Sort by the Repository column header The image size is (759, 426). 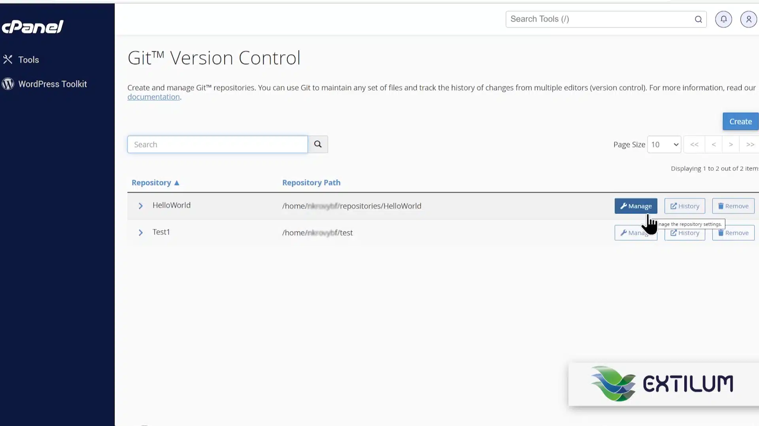pyautogui.click(x=151, y=183)
